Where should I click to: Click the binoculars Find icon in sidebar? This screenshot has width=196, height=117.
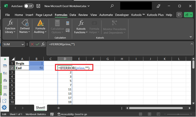[5, 94]
